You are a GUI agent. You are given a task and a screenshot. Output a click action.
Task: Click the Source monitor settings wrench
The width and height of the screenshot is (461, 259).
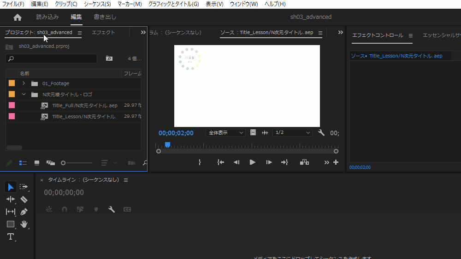[321, 132]
